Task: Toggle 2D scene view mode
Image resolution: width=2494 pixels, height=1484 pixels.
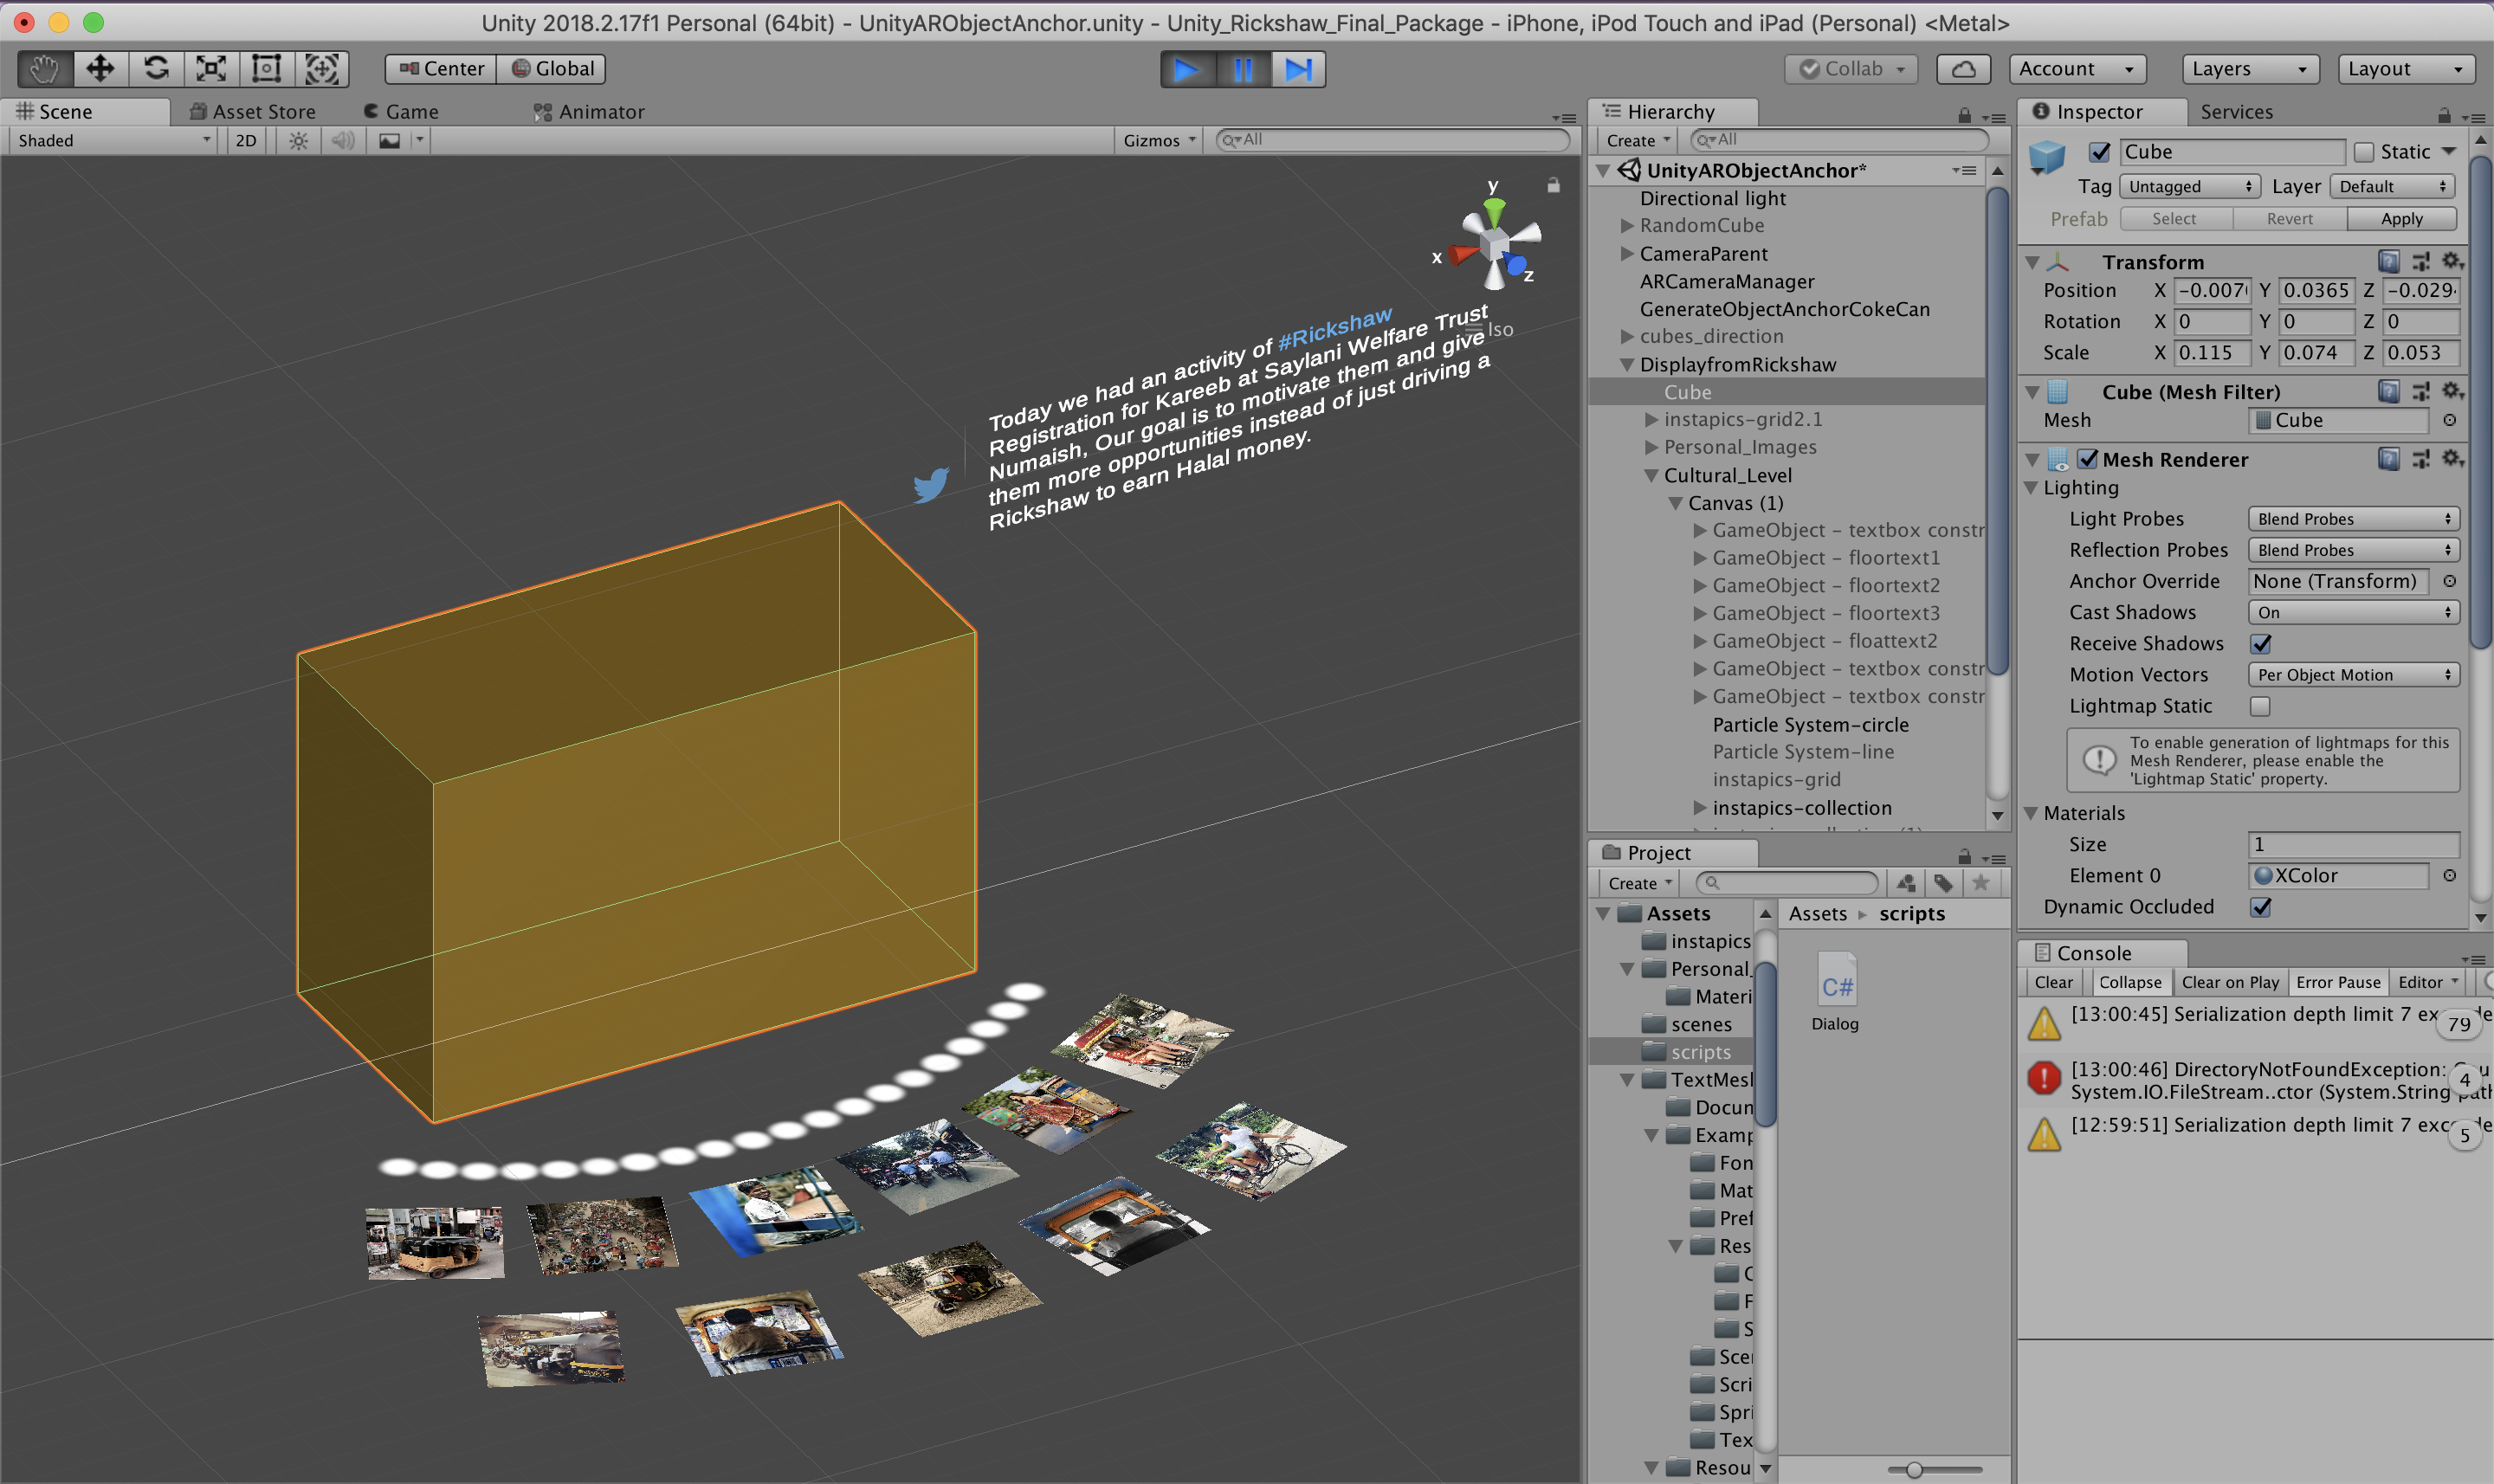Action: tap(246, 141)
